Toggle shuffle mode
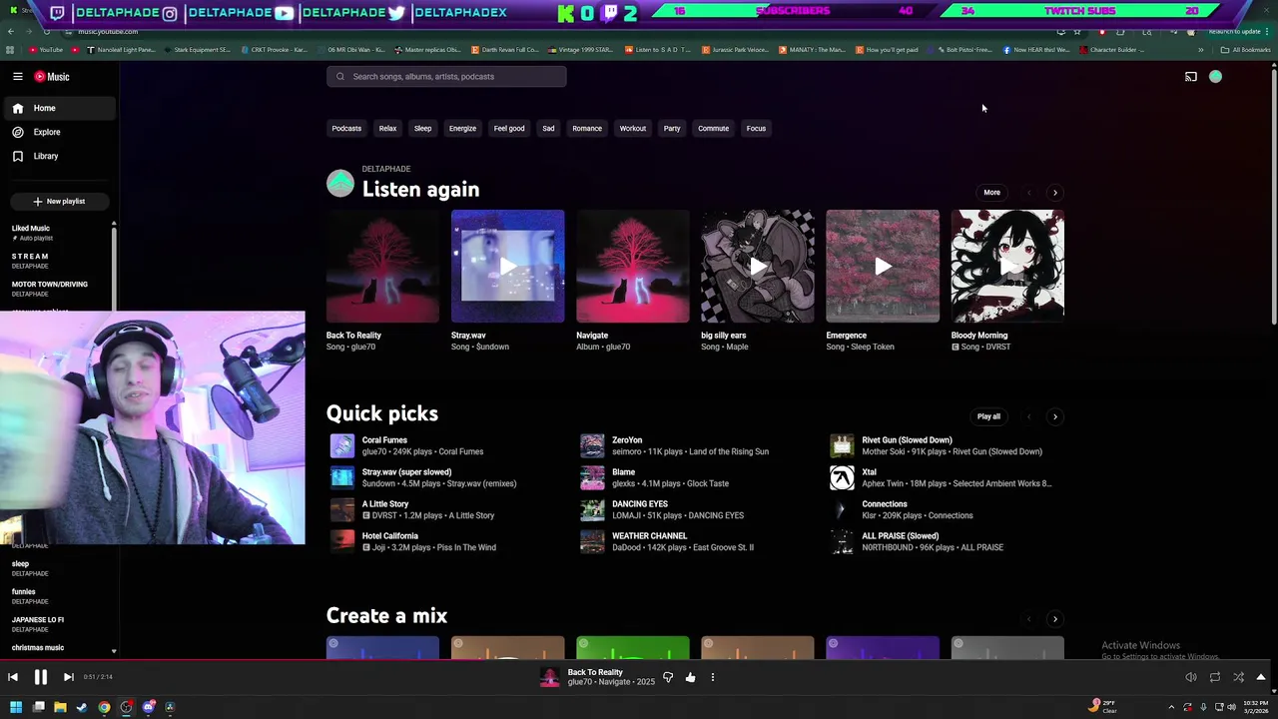 tap(1238, 678)
